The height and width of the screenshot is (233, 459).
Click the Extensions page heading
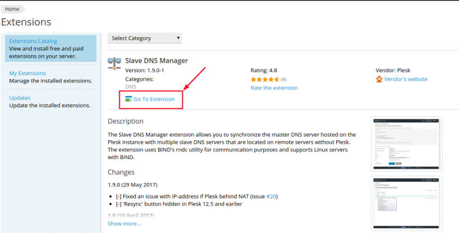pos(26,22)
